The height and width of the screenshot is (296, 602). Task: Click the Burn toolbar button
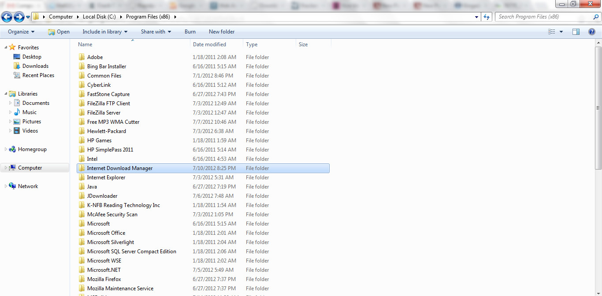pyautogui.click(x=190, y=32)
